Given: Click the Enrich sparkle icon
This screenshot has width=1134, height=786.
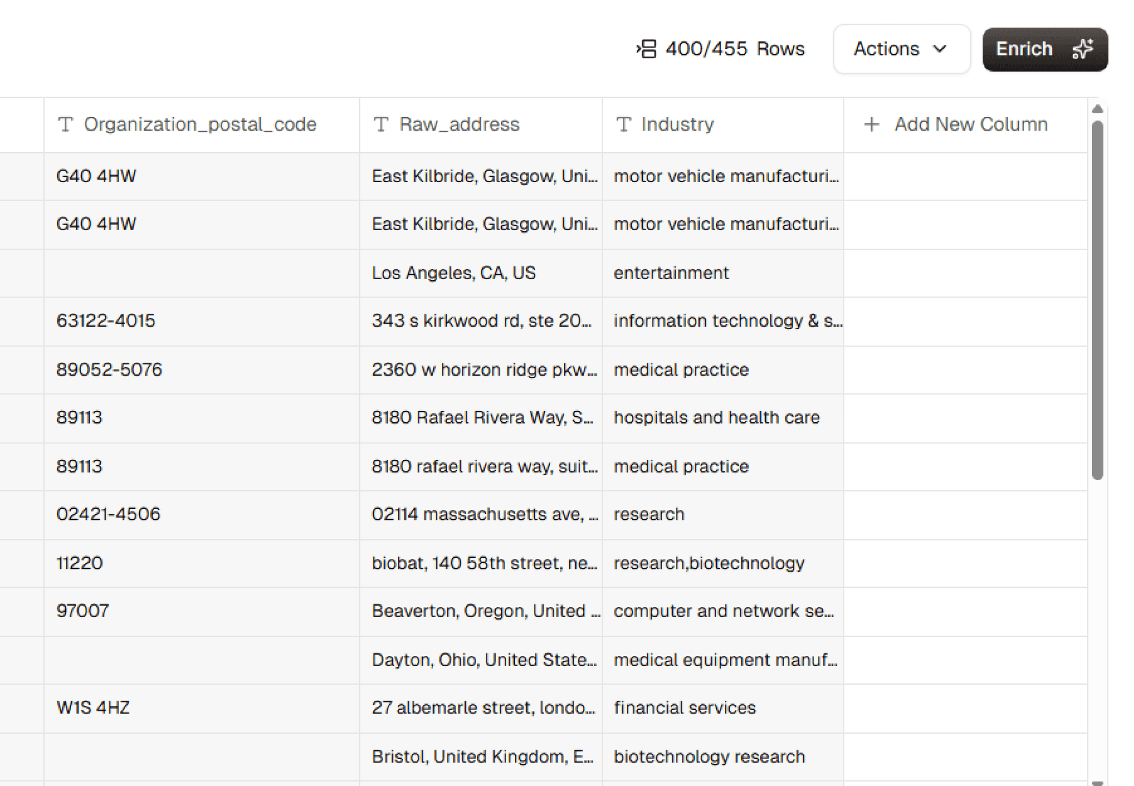Looking at the screenshot, I should click(1082, 49).
